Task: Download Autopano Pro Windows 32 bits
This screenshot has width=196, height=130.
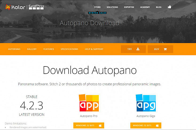Action: [89, 125]
